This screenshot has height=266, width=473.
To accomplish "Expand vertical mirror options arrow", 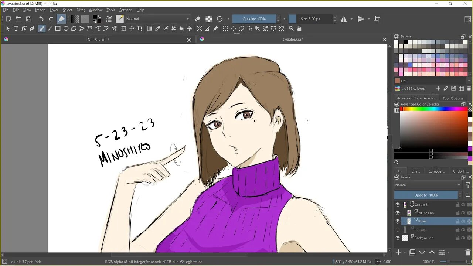I will [x=368, y=19].
